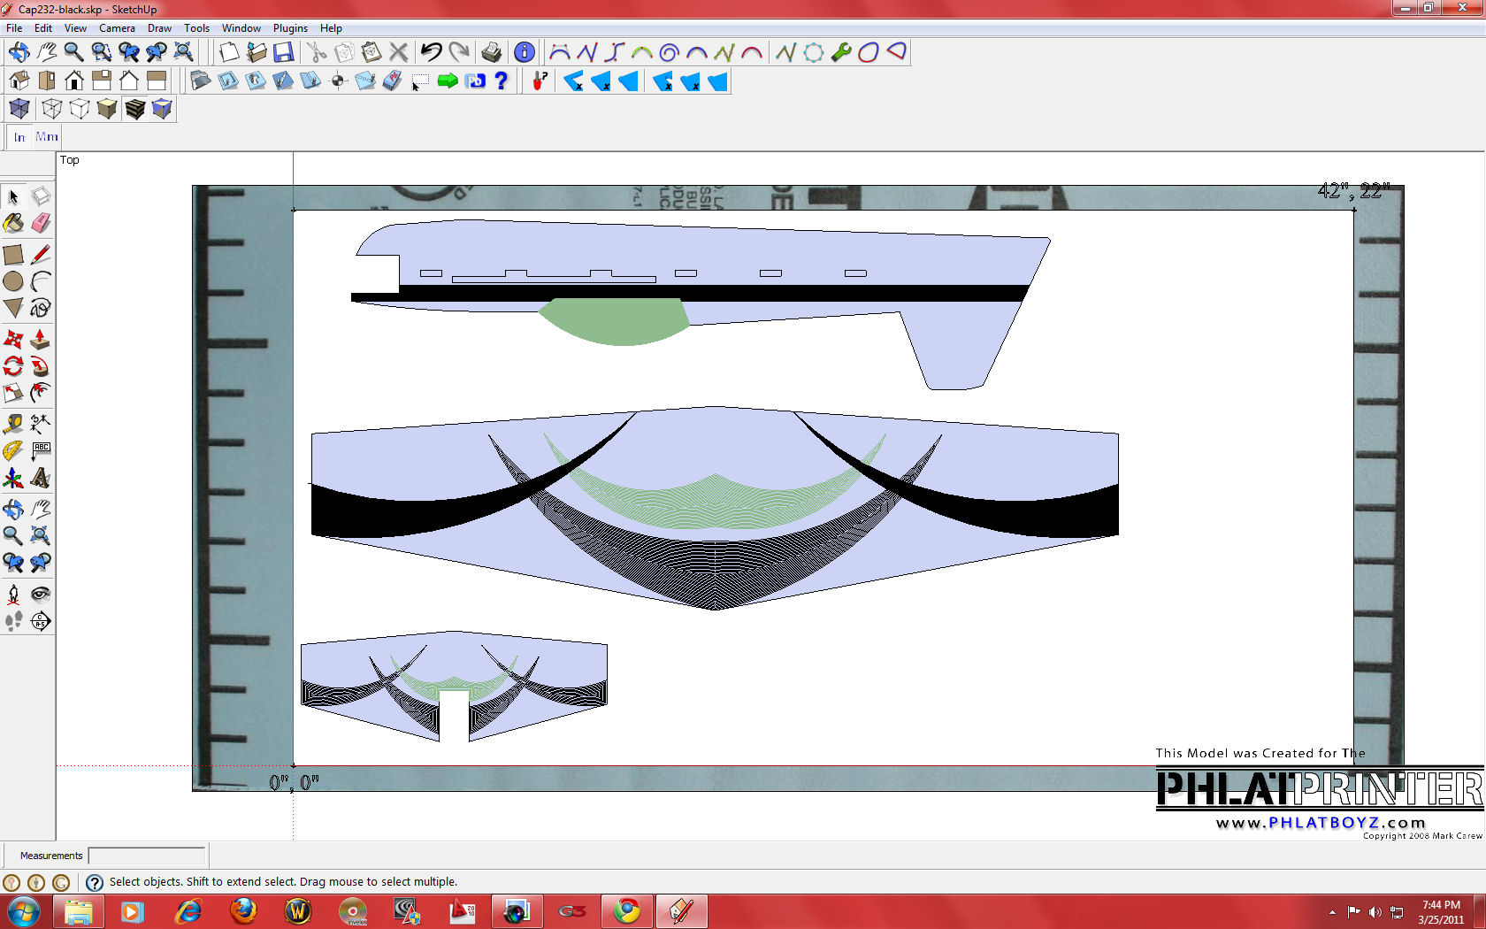The height and width of the screenshot is (929, 1486).
Task: Open the Plugins menu
Action: tap(290, 28)
